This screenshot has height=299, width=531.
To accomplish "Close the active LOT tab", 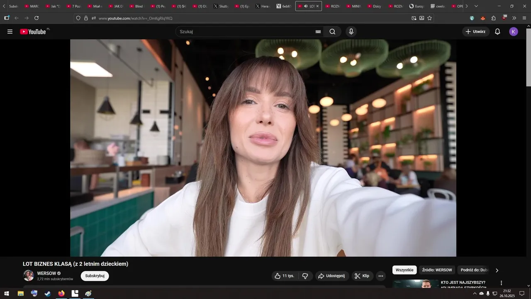I will coord(317,6).
